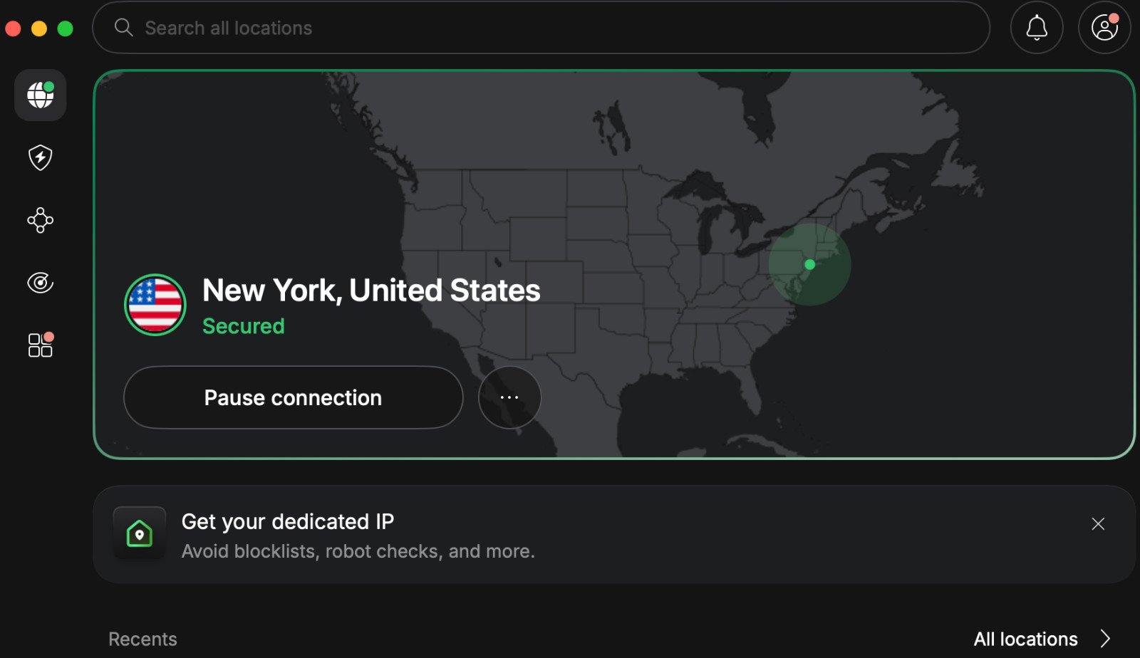This screenshot has width=1140, height=658.
Task: Click the green macOS fullscreen button
Action: (65, 28)
